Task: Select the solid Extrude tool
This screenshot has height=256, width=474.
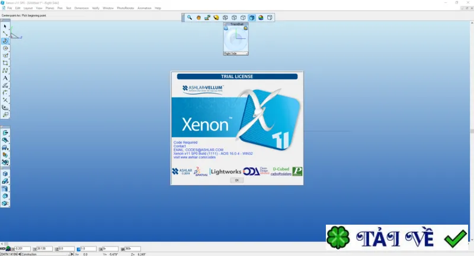Action: coord(5,182)
